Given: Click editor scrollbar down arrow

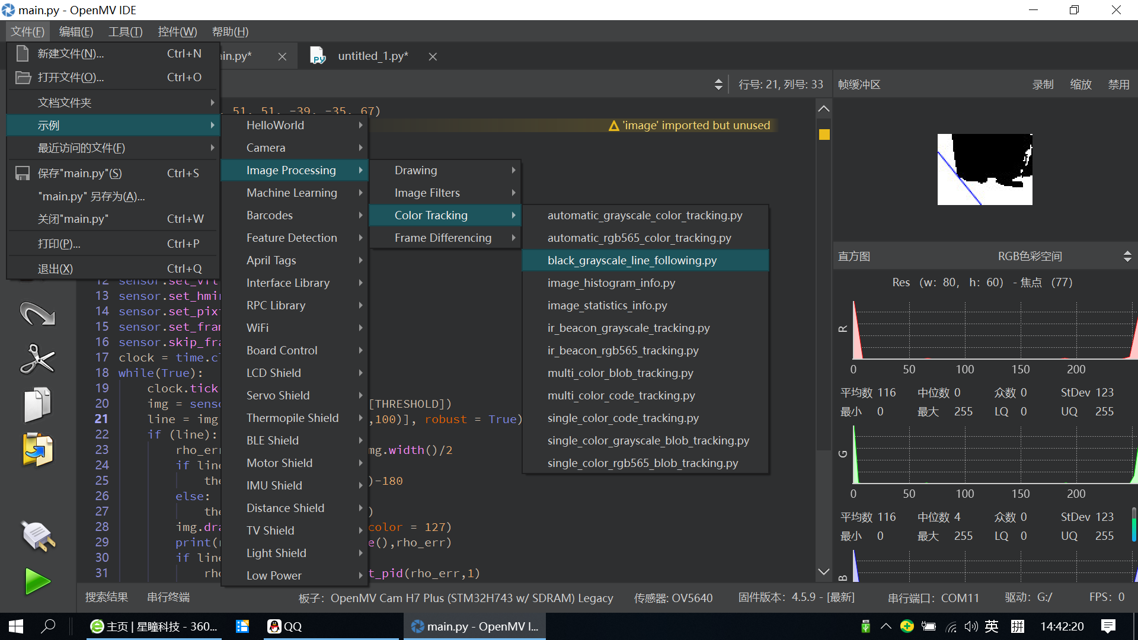Looking at the screenshot, I should coord(823,572).
